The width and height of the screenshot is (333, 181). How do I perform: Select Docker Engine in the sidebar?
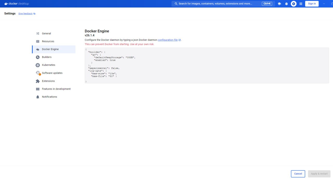click(x=50, y=49)
